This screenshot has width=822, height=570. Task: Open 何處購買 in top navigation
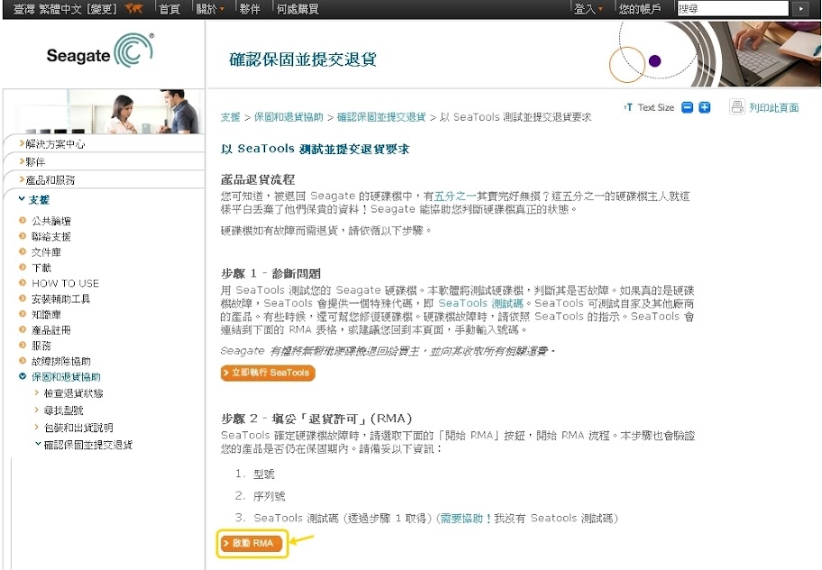297,9
